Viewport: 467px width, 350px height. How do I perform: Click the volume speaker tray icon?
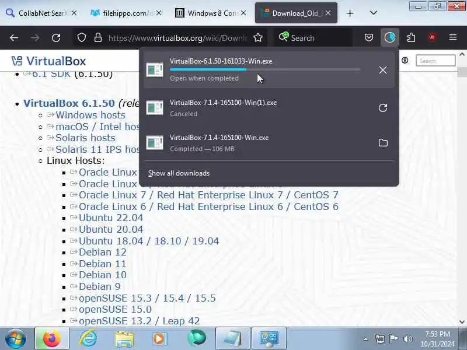point(407,339)
